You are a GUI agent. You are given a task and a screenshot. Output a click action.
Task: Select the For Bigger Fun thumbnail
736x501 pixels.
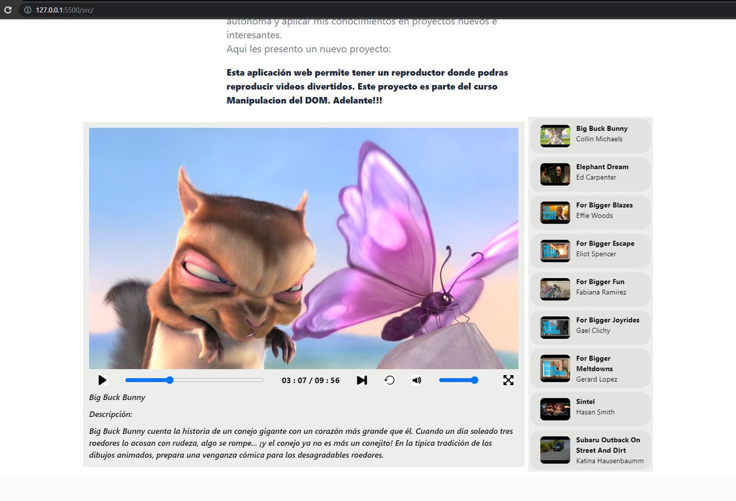(x=555, y=289)
